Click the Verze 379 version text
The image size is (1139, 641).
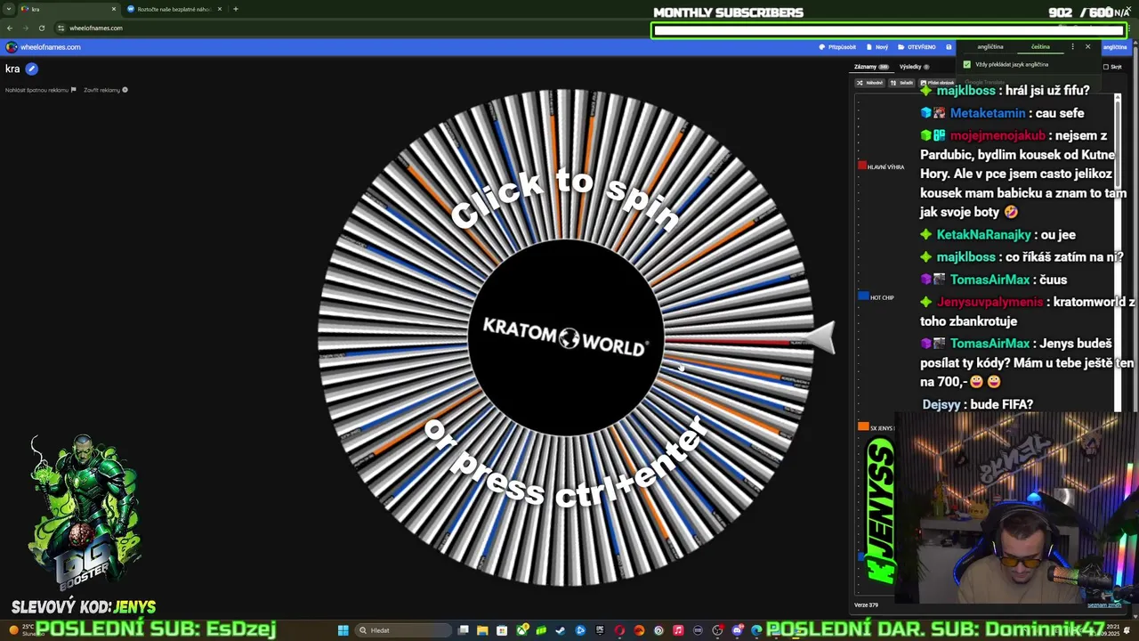coord(866,605)
